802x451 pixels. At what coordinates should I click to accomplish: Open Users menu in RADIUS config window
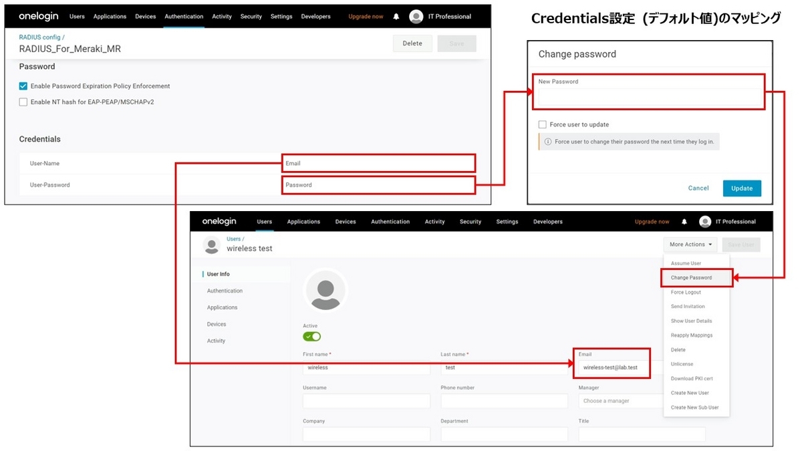click(77, 17)
